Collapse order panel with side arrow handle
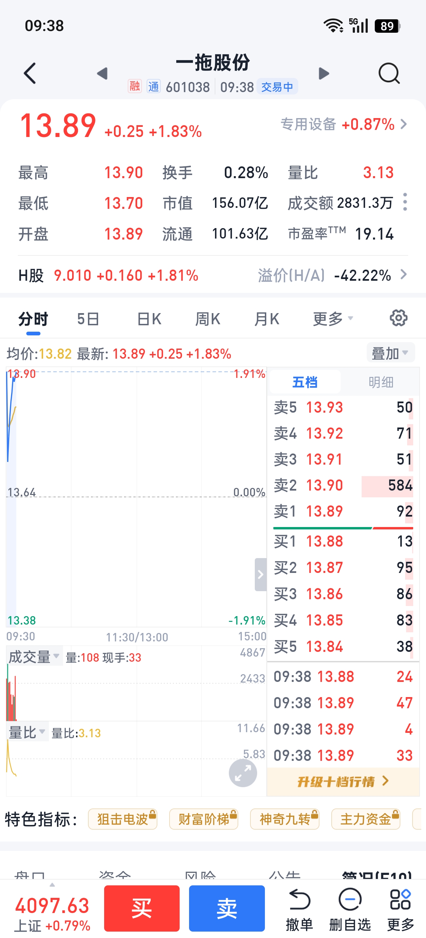Image resolution: width=426 pixels, height=938 pixels. click(x=260, y=574)
